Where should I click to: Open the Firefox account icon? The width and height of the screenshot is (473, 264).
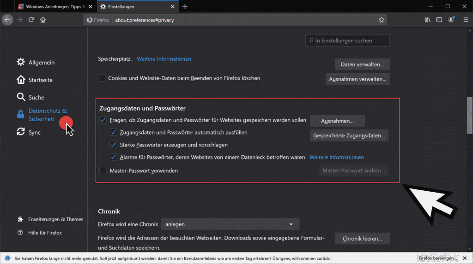[451, 20]
